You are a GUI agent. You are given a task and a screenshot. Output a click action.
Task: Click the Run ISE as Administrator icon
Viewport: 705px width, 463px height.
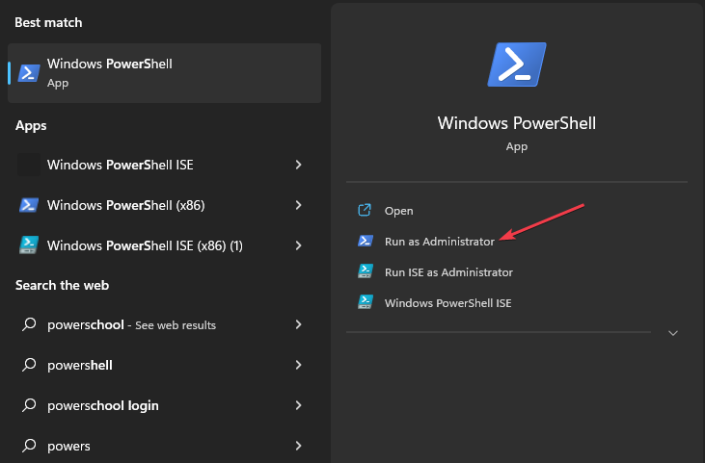point(366,271)
